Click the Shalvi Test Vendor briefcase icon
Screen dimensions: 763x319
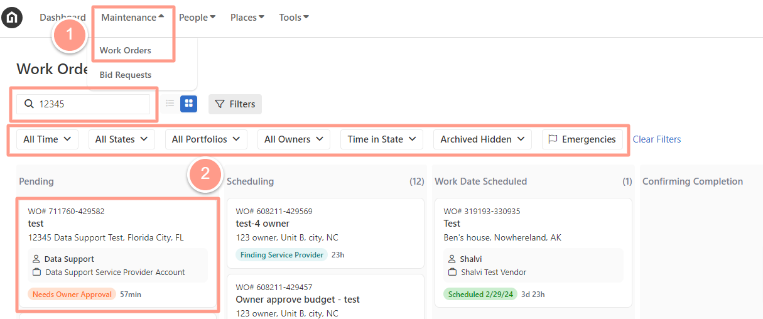coord(452,272)
